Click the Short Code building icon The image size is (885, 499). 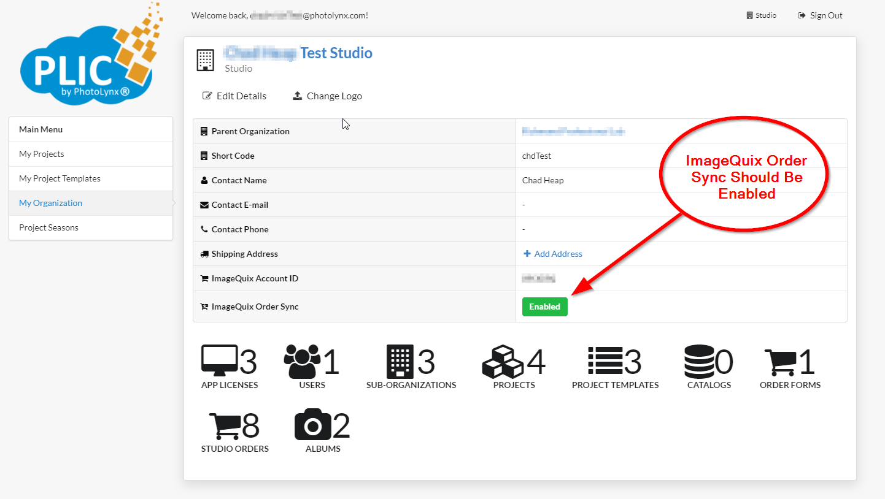pyautogui.click(x=204, y=156)
